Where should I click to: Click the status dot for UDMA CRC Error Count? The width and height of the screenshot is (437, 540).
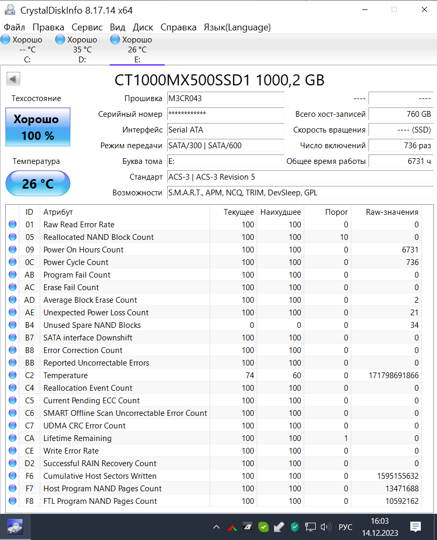point(13,425)
